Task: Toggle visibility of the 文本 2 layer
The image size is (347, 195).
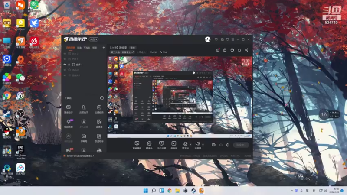Action: tap(65, 54)
